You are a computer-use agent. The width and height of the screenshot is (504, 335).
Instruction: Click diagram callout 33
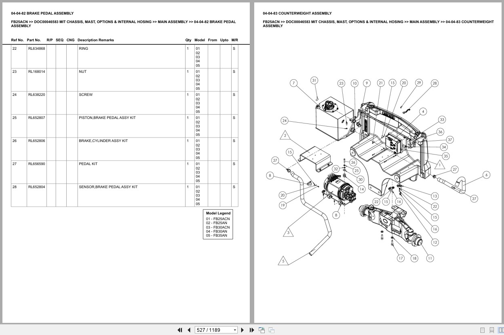pyautogui.click(x=442, y=120)
